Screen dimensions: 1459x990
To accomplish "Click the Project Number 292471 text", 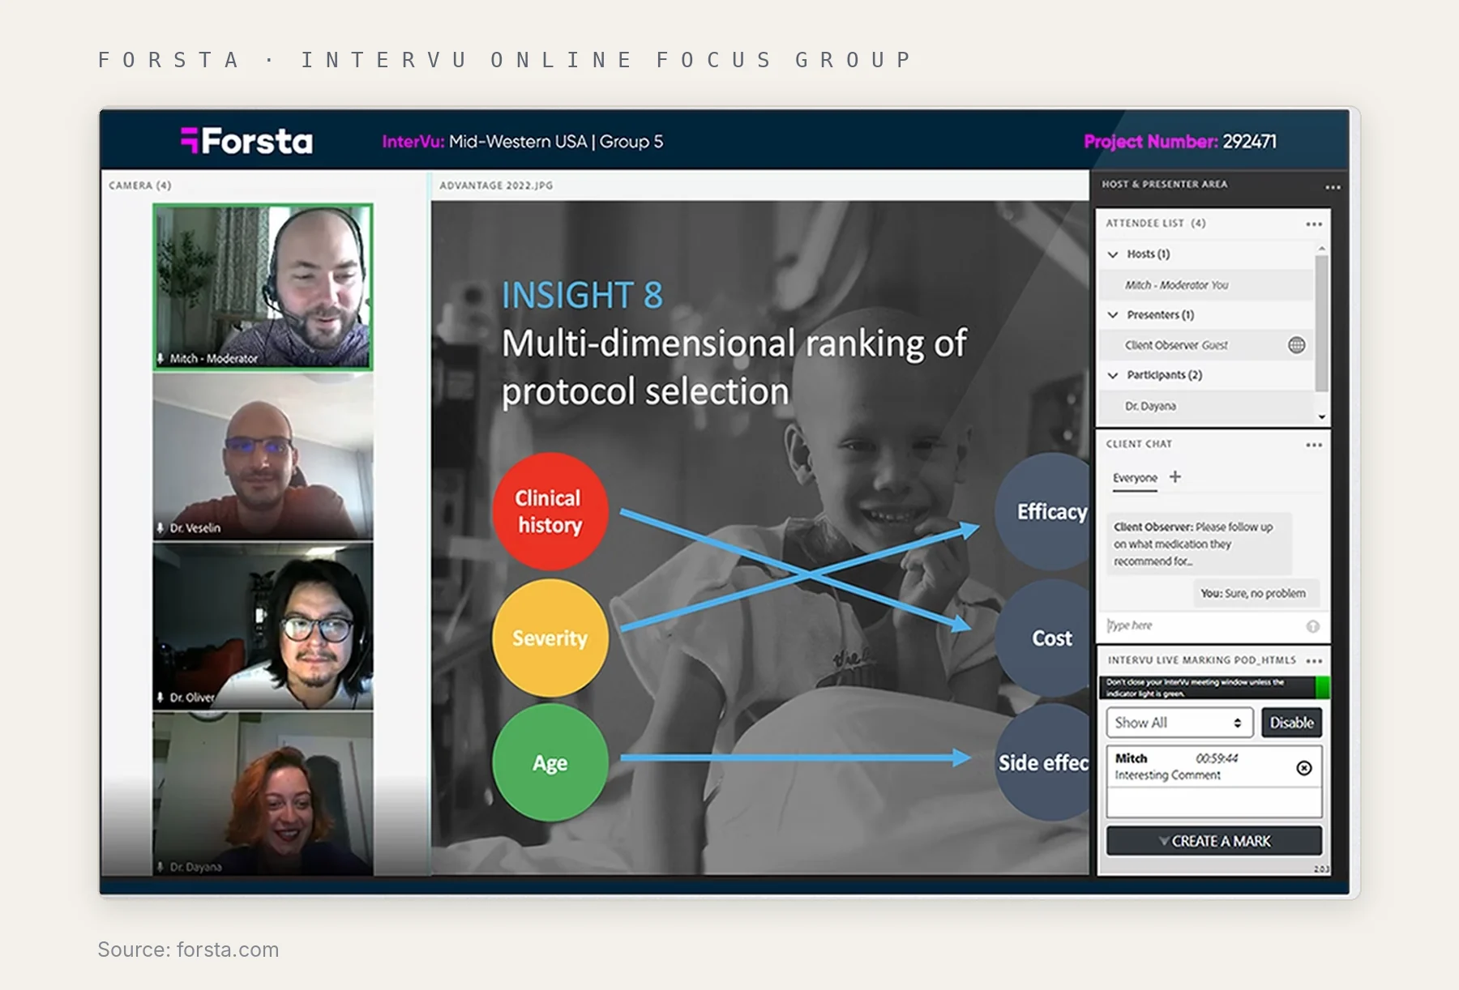I will coord(1180,142).
